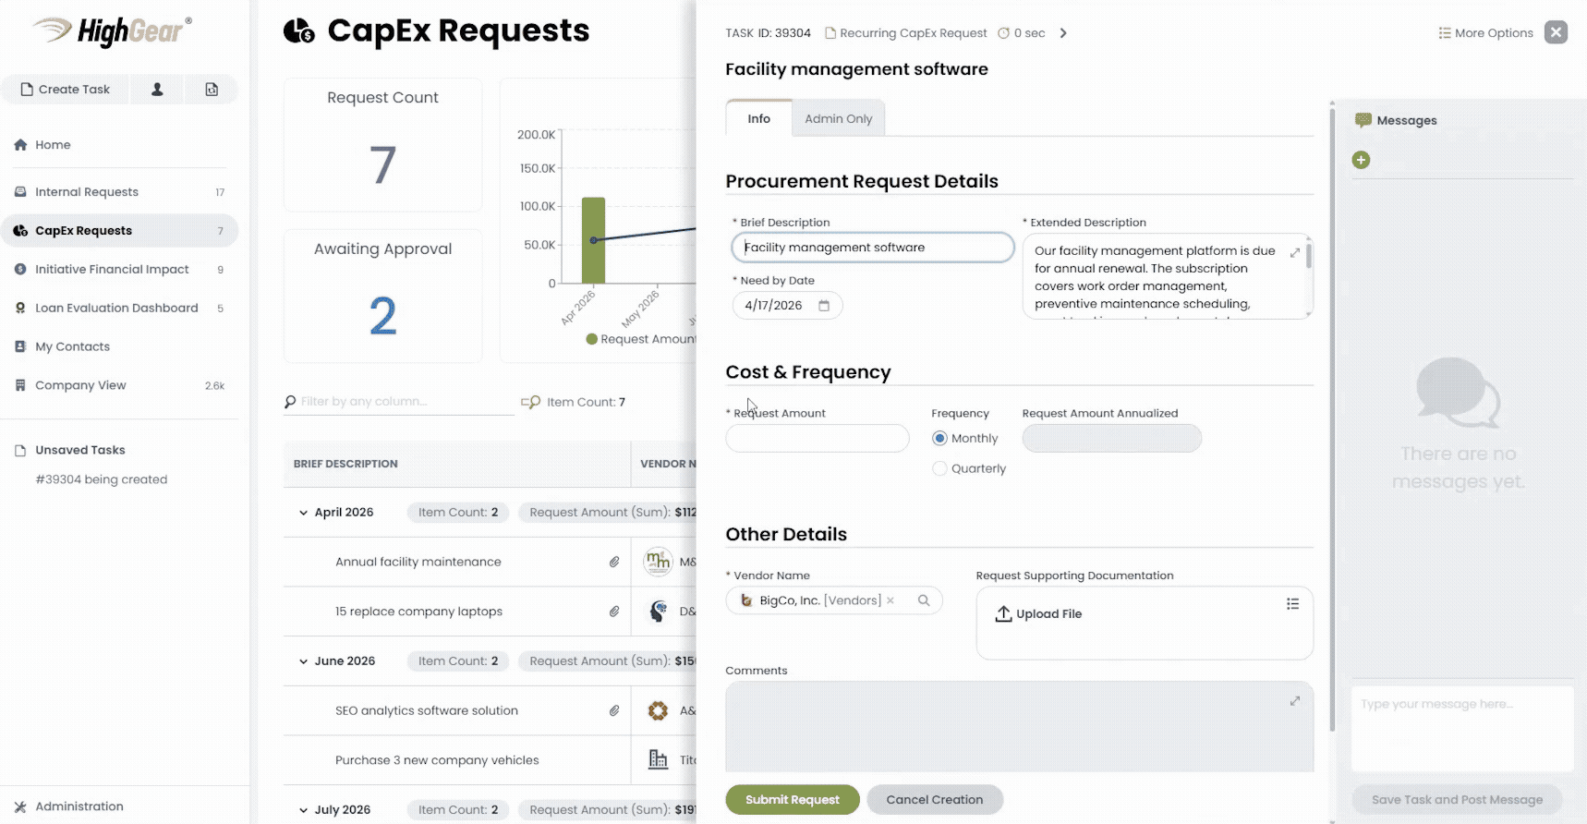Image resolution: width=1587 pixels, height=824 pixels.
Task: Switch to the Admin Only tab
Action: click(x=838, y=119)
